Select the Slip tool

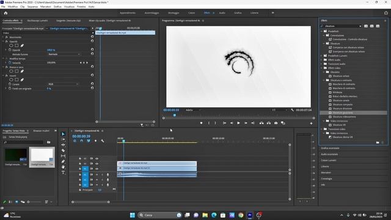(63, 156)
